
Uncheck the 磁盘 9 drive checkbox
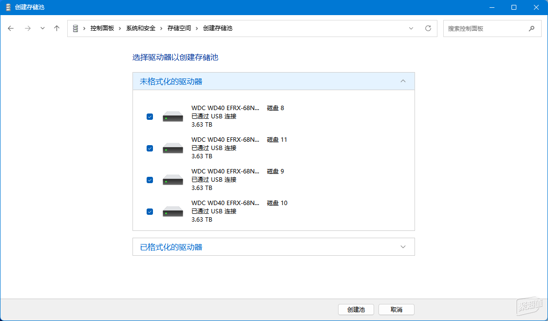[x=150, y=180]
